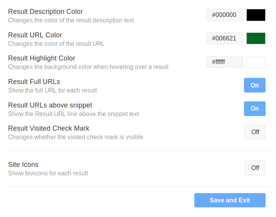Click the "Result Visited Check Mark" title
The height and width of the screenshot is (217, 276).
pos(49,128)
